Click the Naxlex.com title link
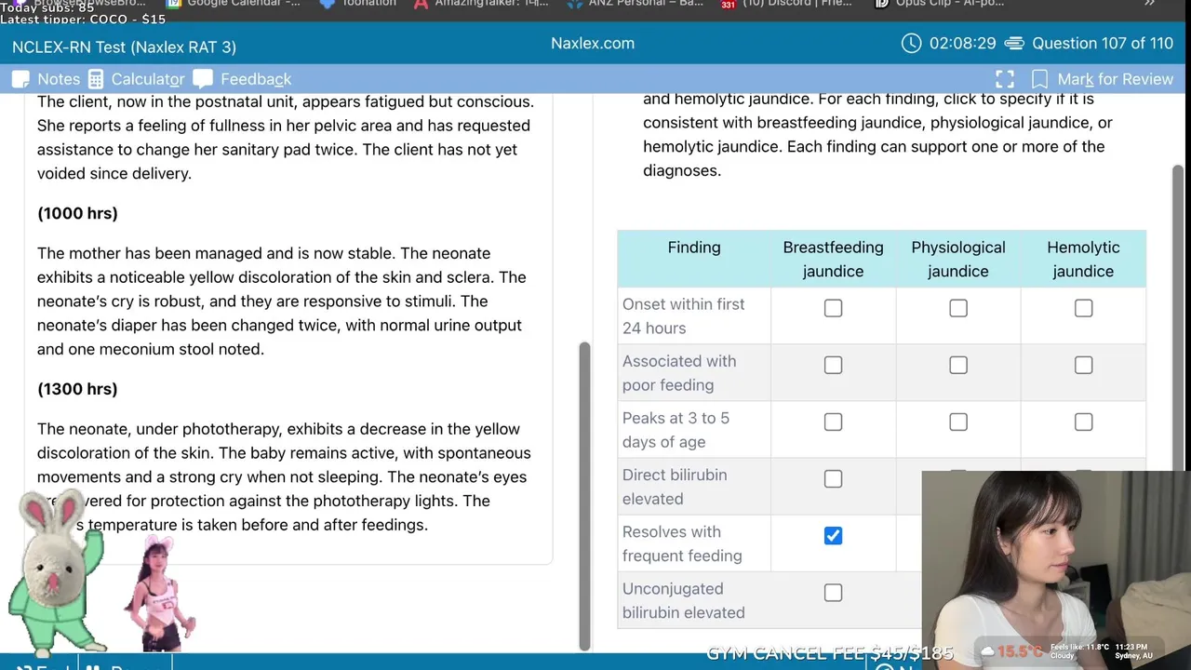 tap(593, 43)
